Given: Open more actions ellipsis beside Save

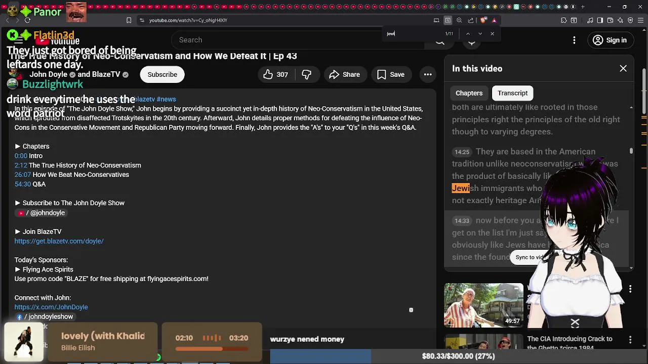Looking at the screenshot, I should 428,75.
